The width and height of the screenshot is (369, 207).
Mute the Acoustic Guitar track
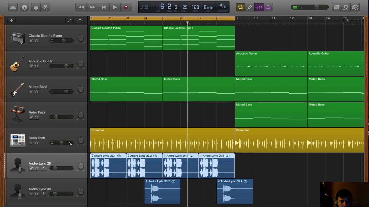31,66
